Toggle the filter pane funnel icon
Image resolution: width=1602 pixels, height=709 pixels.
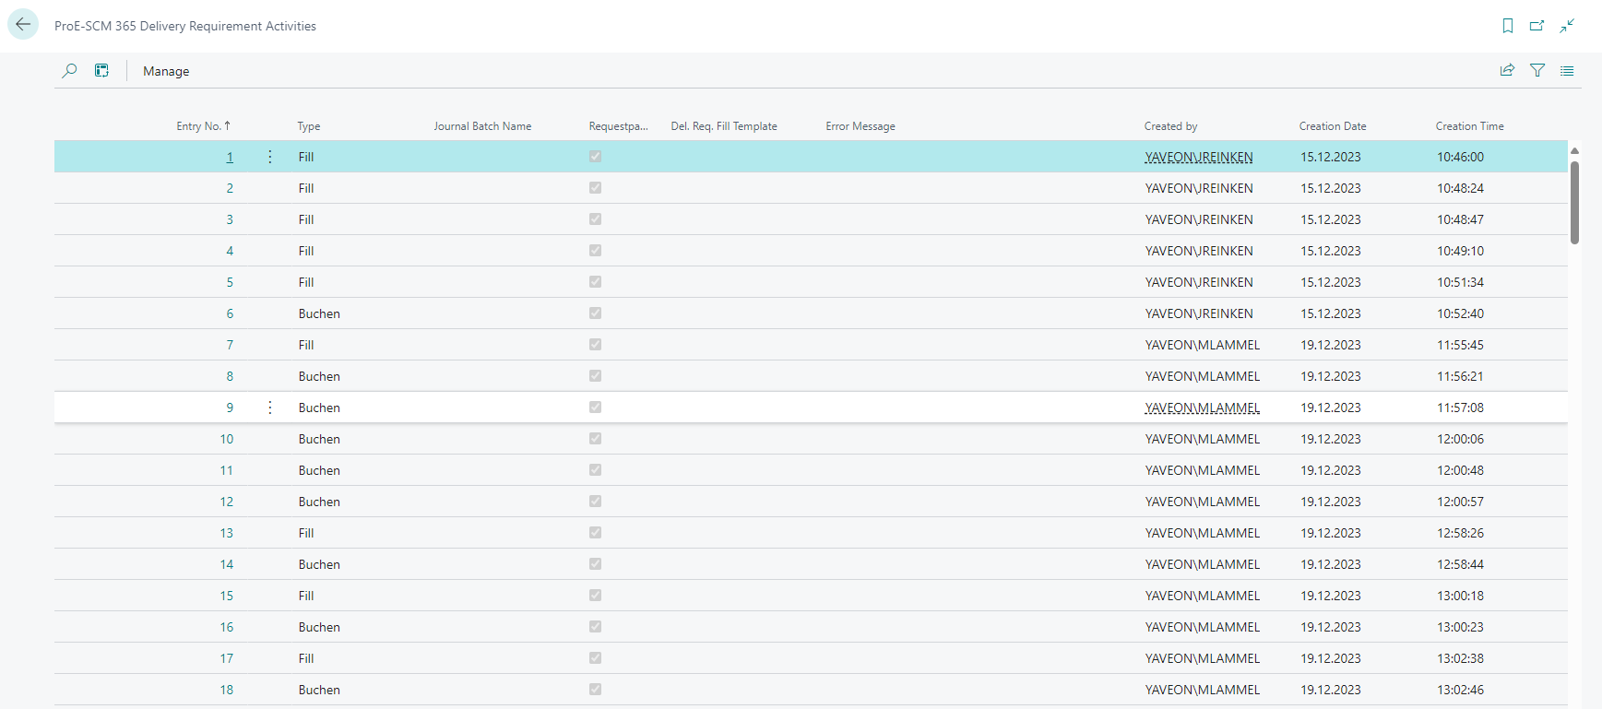click(1537, 70)
